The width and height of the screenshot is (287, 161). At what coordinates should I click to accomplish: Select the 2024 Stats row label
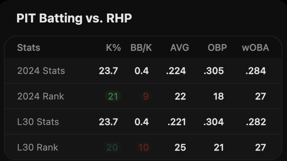(x=41, y=71)
